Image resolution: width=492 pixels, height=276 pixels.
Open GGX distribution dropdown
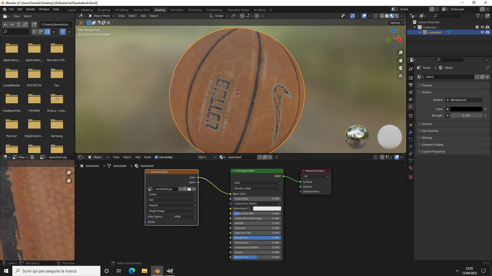pos(257,183)
